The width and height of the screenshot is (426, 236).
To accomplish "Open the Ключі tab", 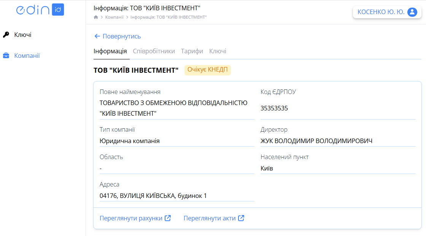I will pos(217,51).
